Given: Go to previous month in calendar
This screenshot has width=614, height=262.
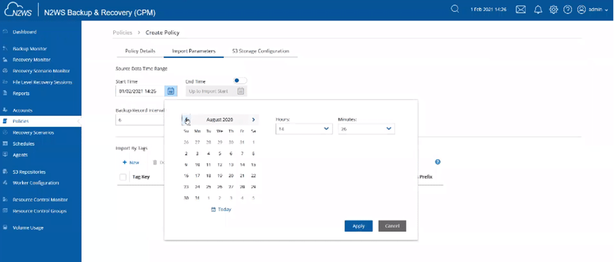Looking at the screenshot, I should coord(186,120).
